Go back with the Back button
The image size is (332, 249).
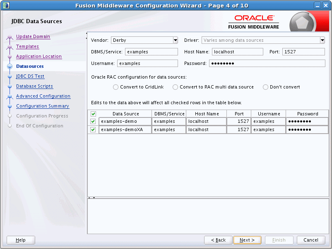pos(218,240)
